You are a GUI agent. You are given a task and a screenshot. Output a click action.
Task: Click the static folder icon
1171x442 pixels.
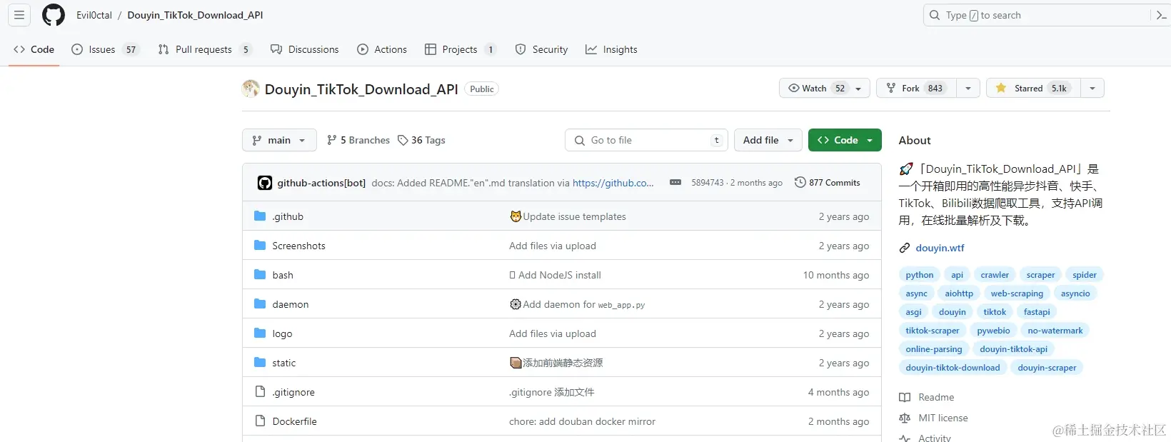click(x=260, y=363)
